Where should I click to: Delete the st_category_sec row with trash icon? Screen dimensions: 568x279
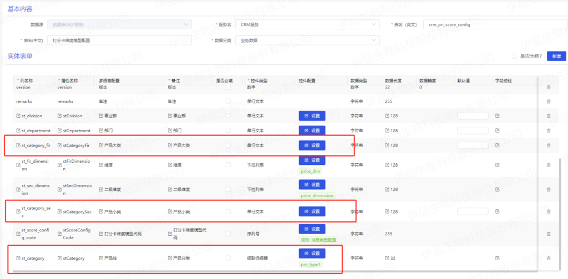549,211
